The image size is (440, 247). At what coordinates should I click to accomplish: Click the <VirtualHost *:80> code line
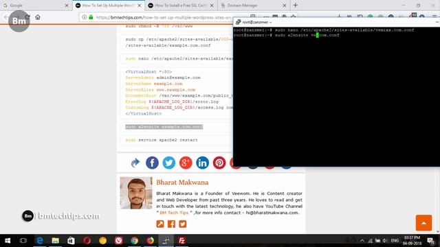tap(148, 72)
